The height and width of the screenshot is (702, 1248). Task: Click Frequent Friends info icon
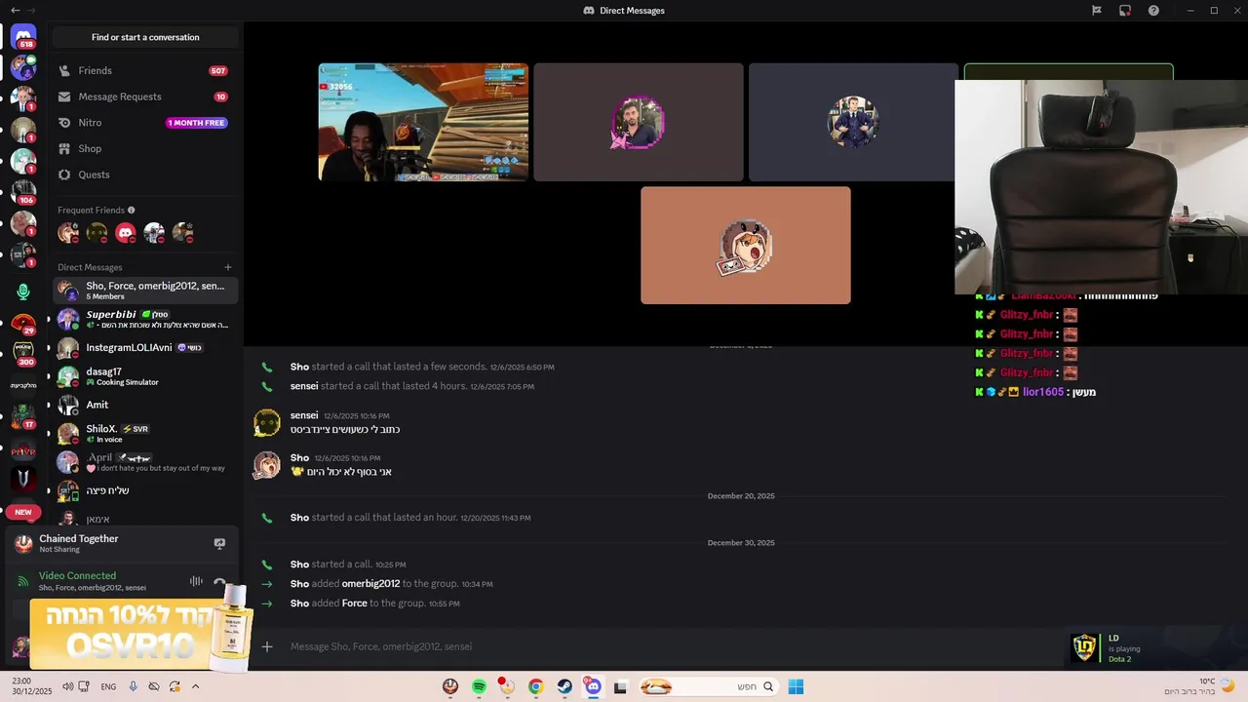[x=132, y=210]
